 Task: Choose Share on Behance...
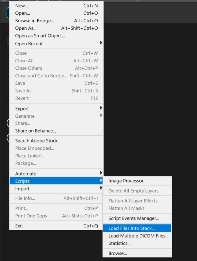(56, 131)
